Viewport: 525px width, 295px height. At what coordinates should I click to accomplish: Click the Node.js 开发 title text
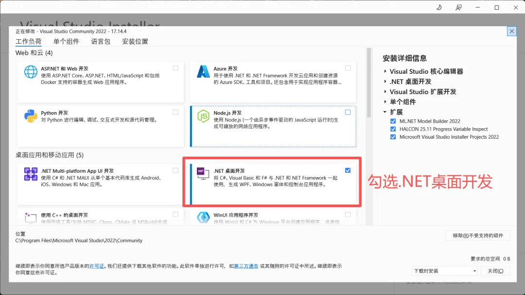tap(227, 113)
